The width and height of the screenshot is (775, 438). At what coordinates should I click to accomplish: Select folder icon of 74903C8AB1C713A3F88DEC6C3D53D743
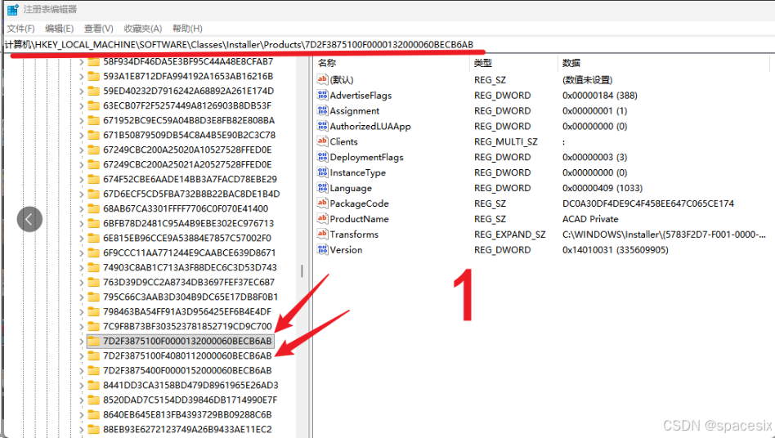tap(93, 267)
